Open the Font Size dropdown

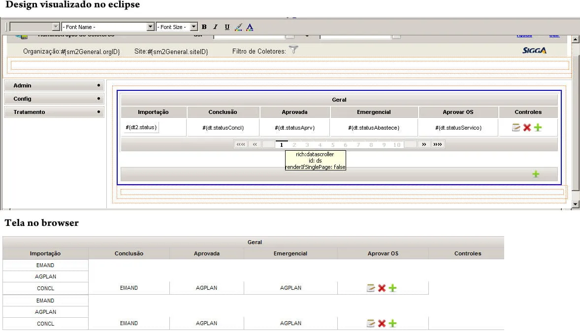point(193,27)
